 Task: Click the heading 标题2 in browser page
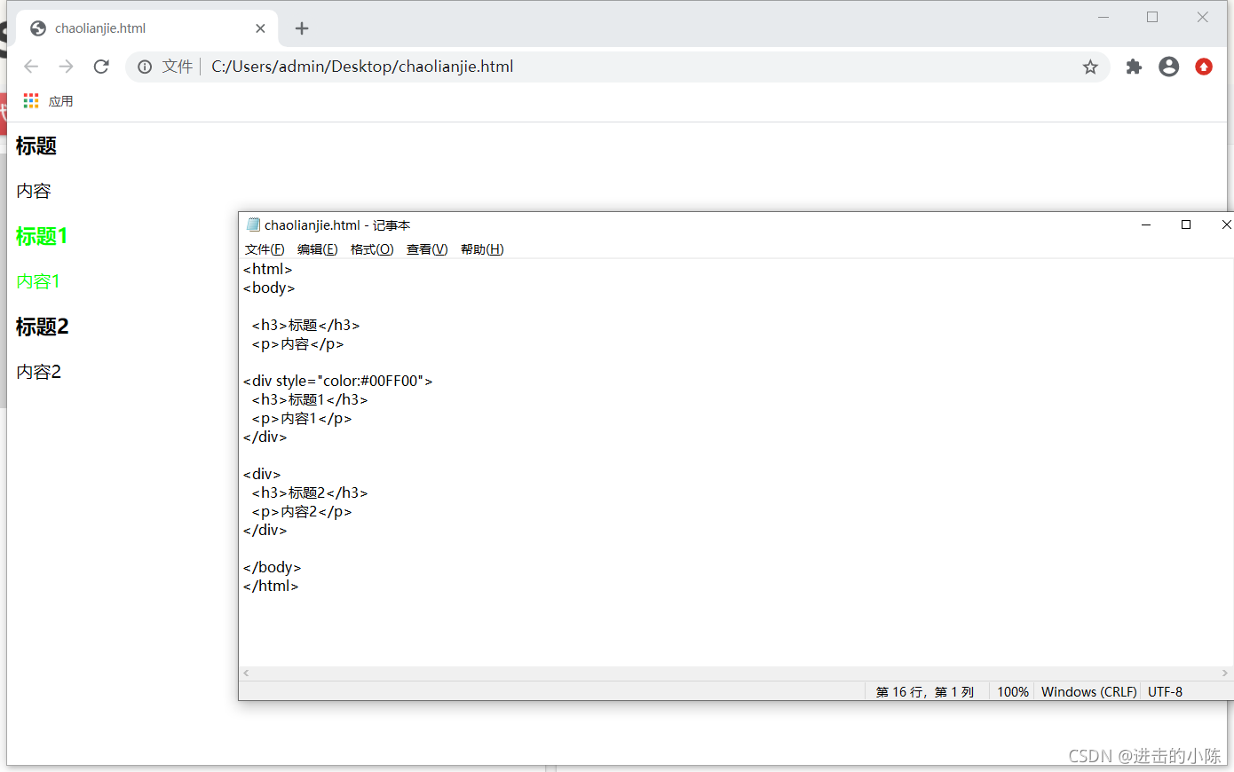click(x=42, y=327)
